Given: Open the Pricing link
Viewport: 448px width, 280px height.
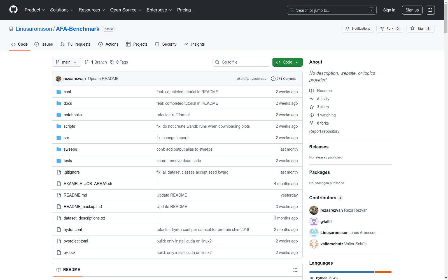Looking at the screenshot, I should tap(184, 10).
